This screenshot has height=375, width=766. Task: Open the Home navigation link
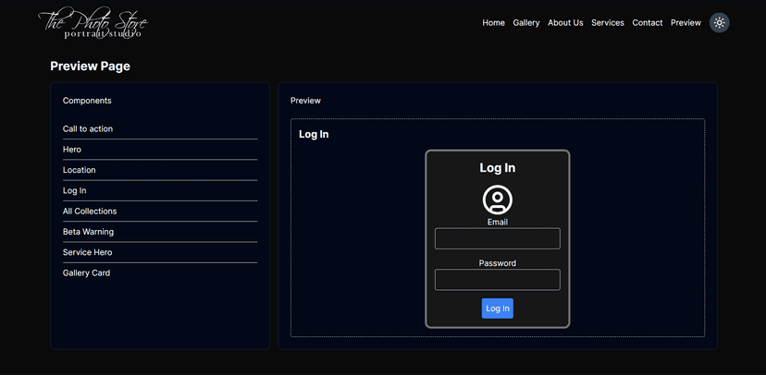[x=493, y=23]
